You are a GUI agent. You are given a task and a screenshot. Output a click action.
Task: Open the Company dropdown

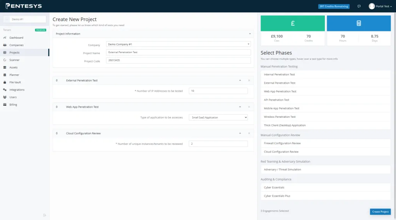pos(178,44)
